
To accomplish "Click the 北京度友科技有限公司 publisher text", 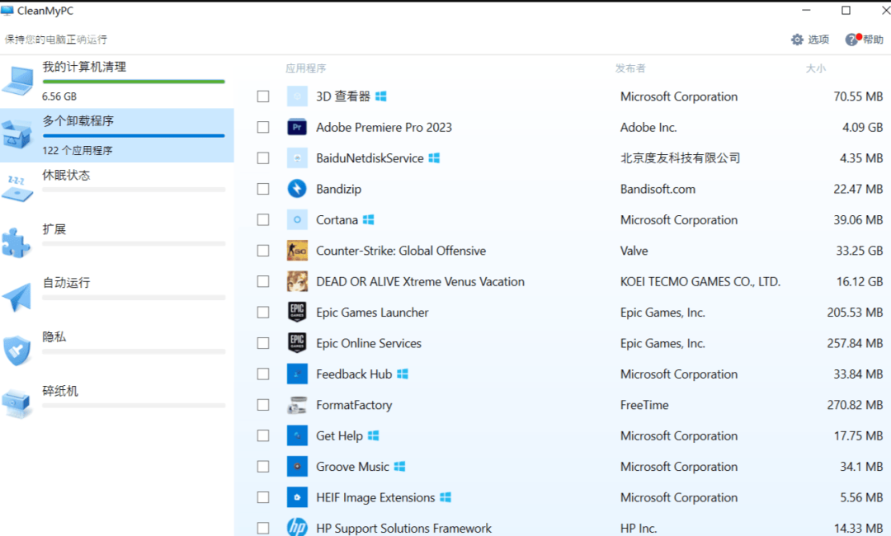I will tap(680, 158).
